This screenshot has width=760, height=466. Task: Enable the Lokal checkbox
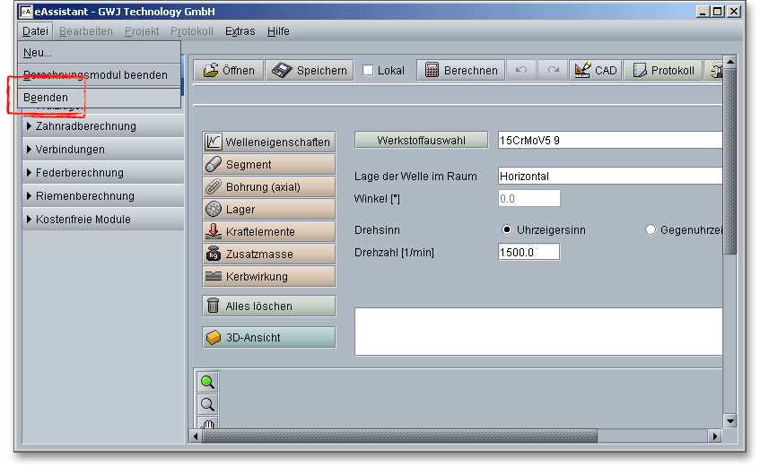pyautogui.click(x=369, y=71)
